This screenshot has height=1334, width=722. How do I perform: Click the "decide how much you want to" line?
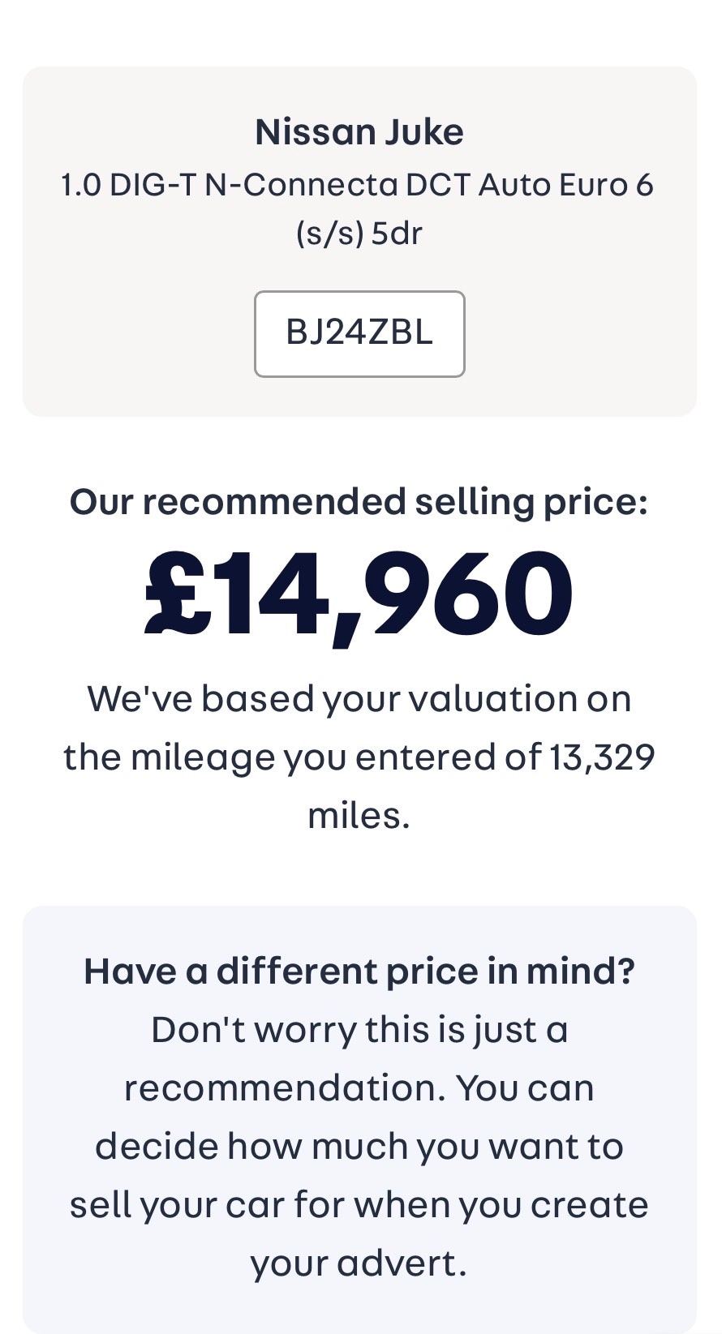[359, 1146]
